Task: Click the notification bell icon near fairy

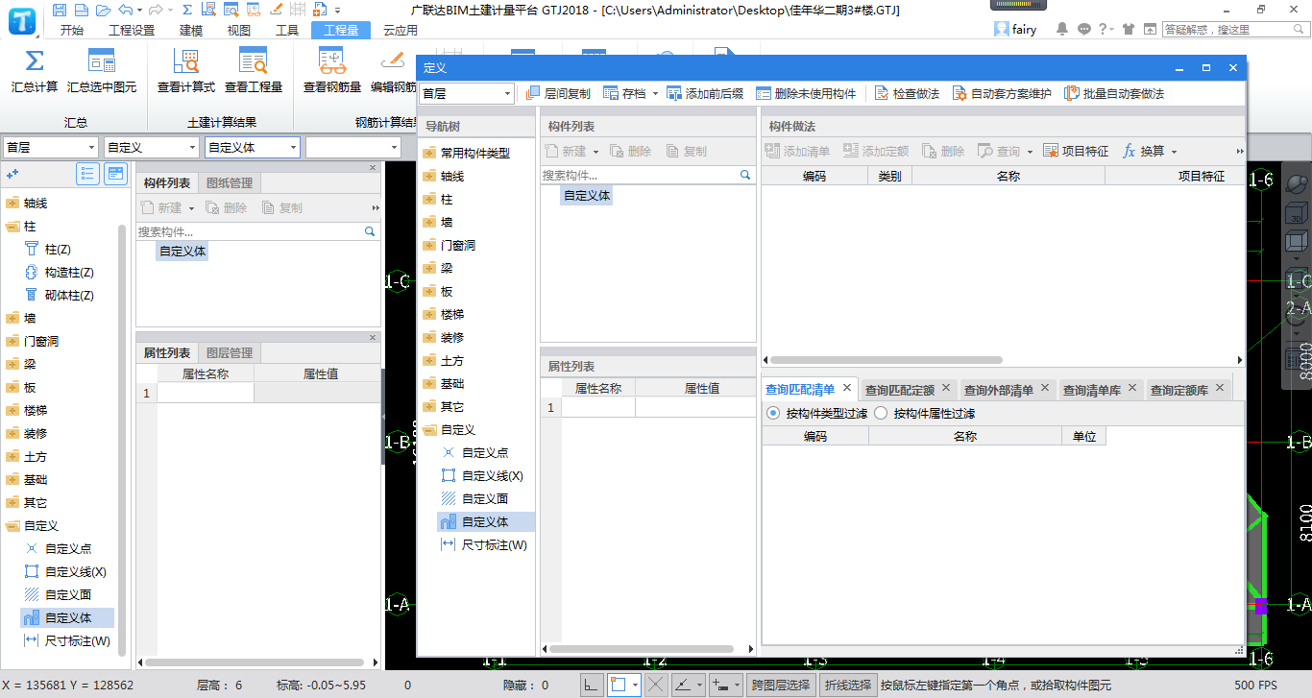Action: point(1062,29)
